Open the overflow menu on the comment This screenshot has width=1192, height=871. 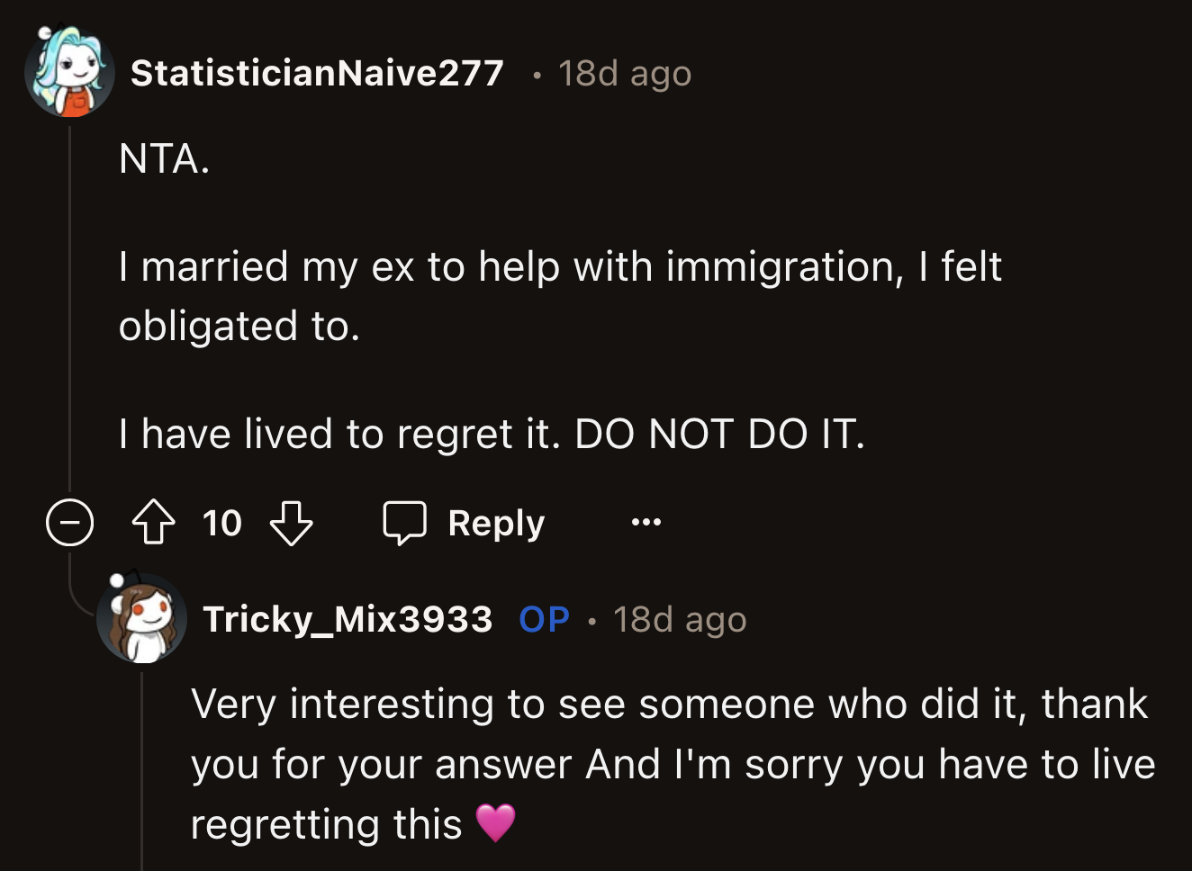646,522
